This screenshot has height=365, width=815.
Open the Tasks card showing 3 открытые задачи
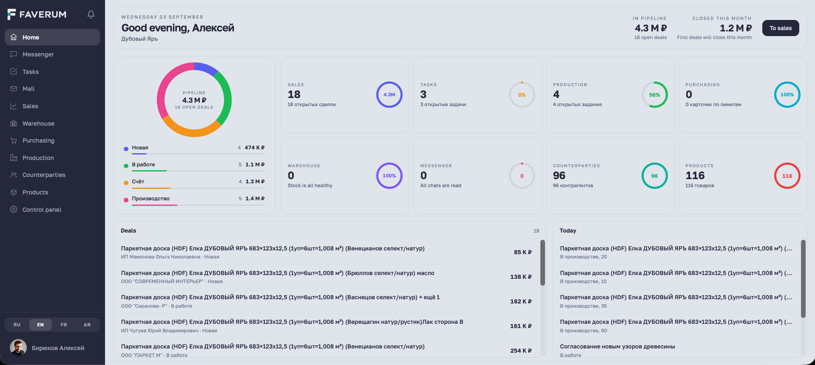[x=478, y=95]
